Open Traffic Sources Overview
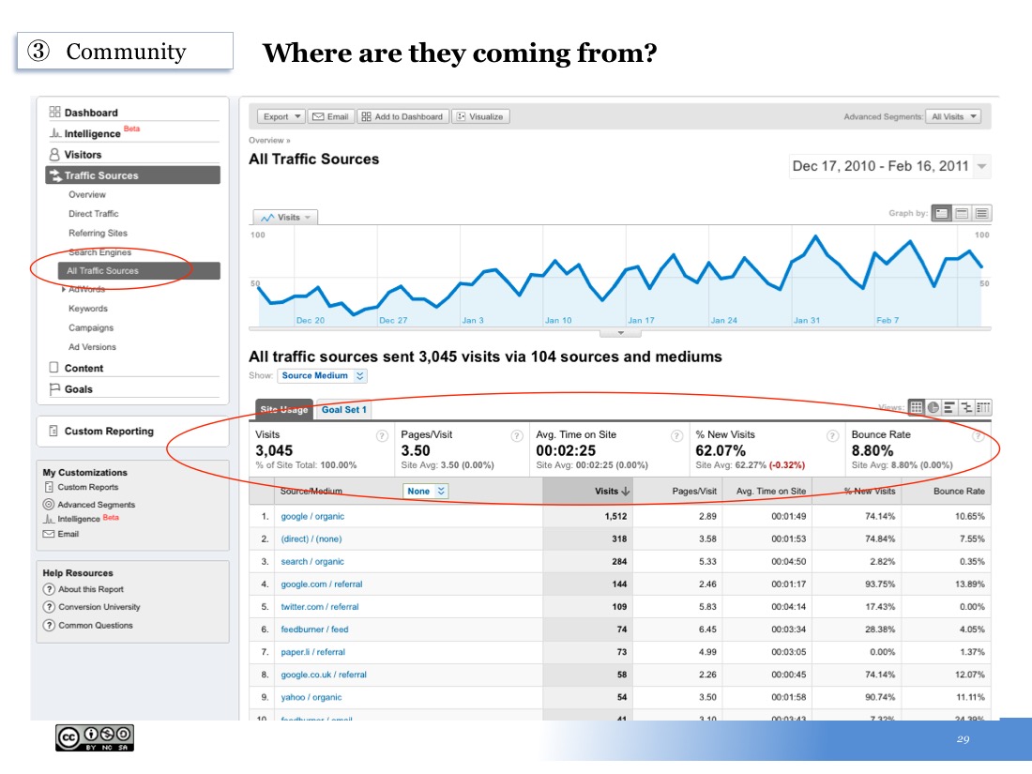1032x774 pixels. (x=87, y=195)
